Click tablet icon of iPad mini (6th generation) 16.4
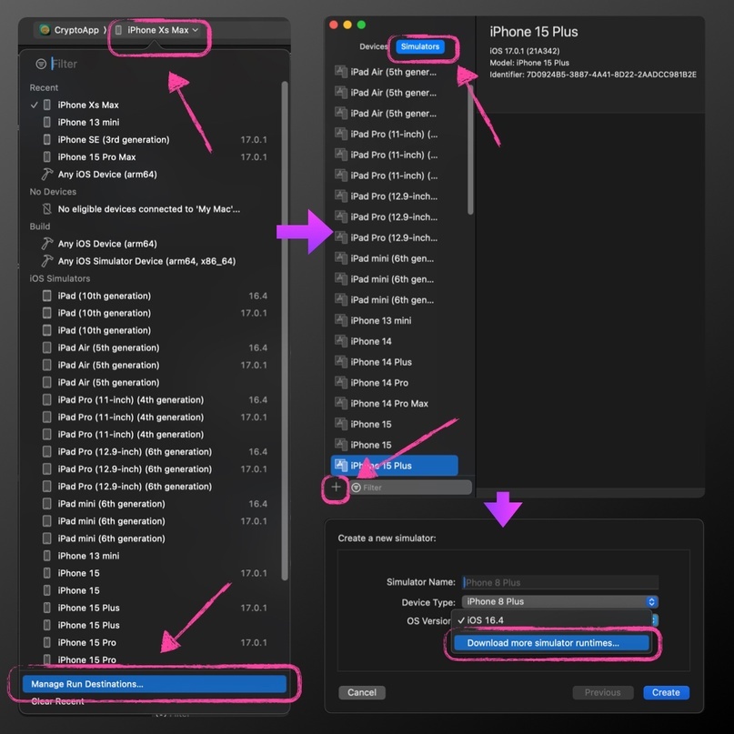The image size is (734, 734). click(x=46, y=504)
